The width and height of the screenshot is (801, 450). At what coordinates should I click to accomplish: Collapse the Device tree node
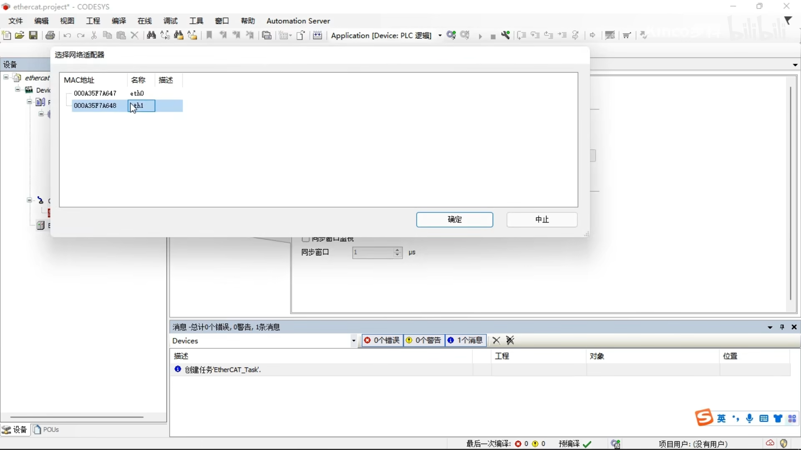click(x=18, y=90)
